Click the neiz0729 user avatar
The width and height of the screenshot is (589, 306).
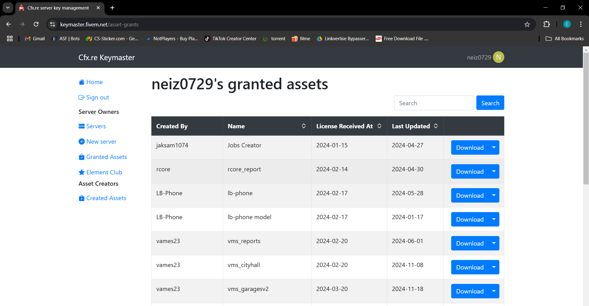[498, 57]
